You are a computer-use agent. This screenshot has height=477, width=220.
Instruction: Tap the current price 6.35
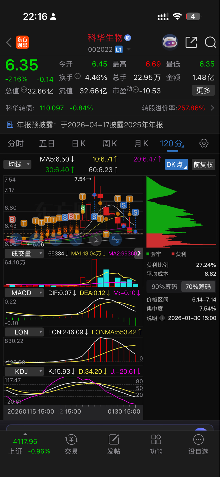click(22, 65)
